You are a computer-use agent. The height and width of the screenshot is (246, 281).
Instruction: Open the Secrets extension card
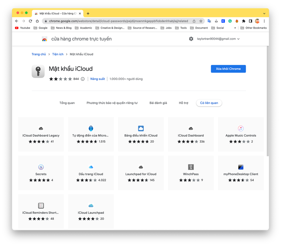click(x=41, y=173)
